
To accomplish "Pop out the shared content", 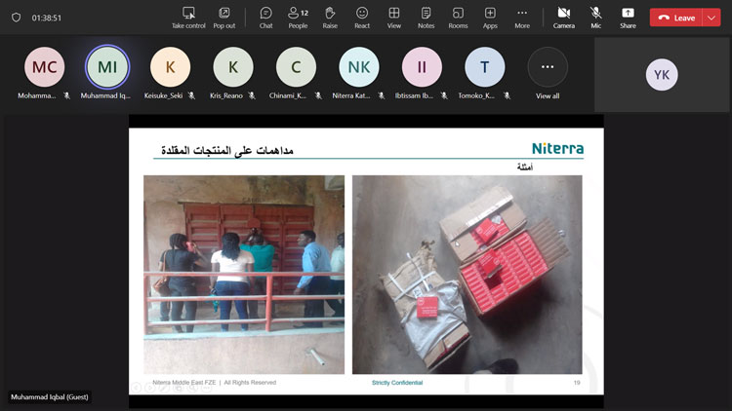I will [x=224, y=17].
